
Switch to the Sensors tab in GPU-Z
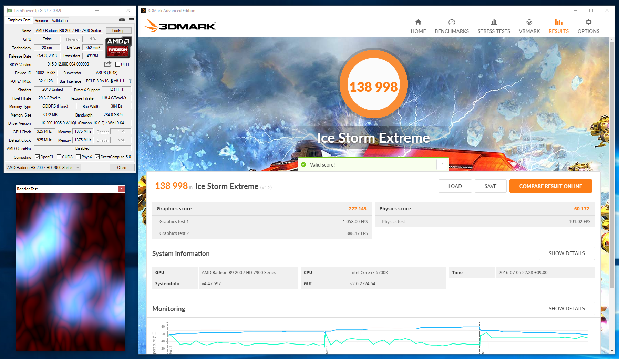click(41, 21)
